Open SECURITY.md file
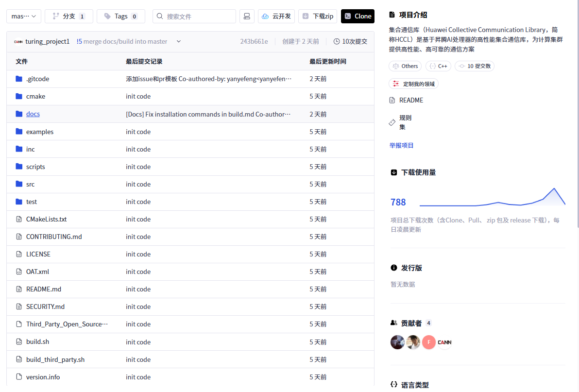This screenshot has height=392, width=579. pos(46,307)
